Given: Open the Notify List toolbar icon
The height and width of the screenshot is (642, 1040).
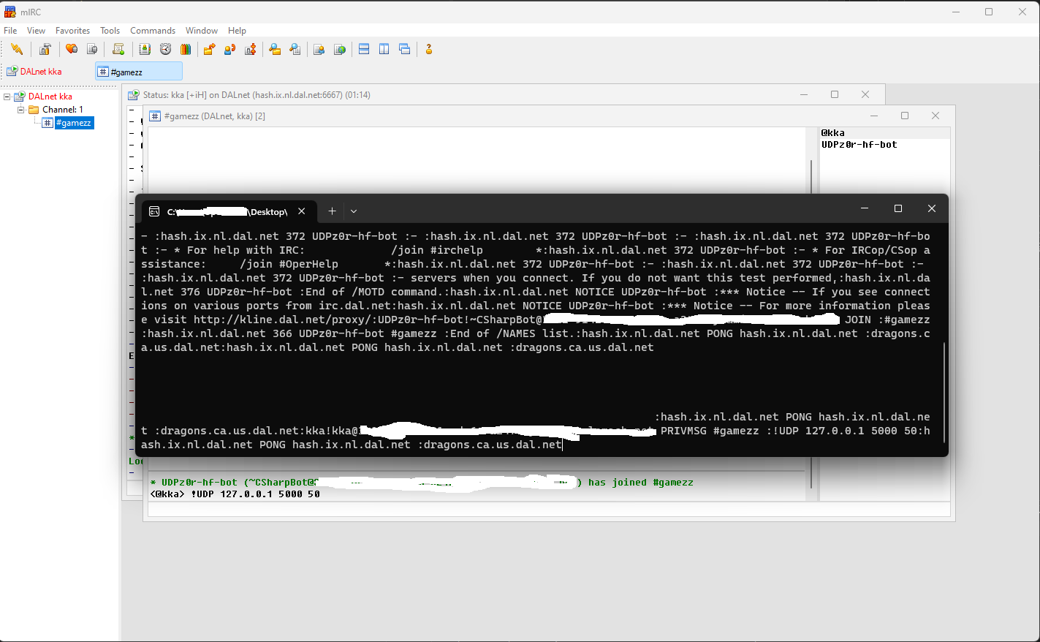Looking at the screenshot, I should 319,49.
